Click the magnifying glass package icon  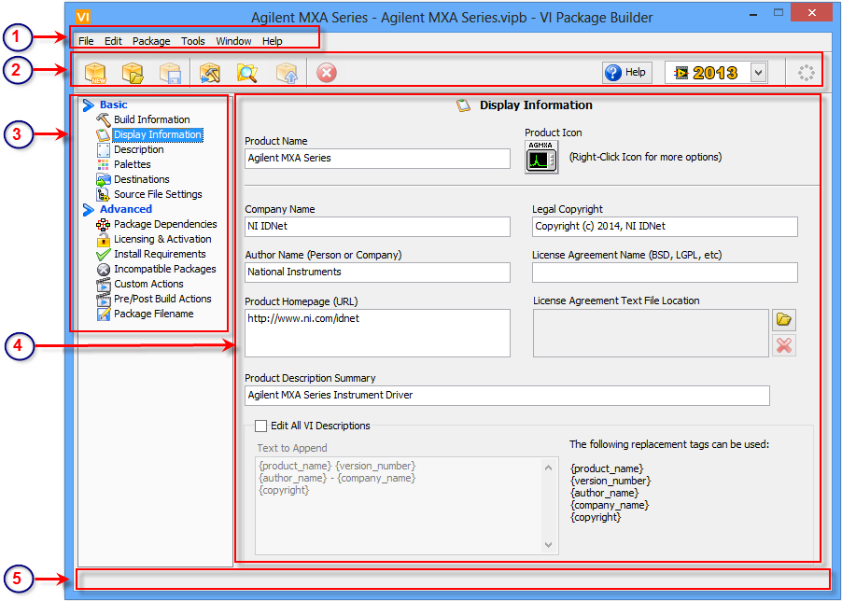tap(247, 73)
